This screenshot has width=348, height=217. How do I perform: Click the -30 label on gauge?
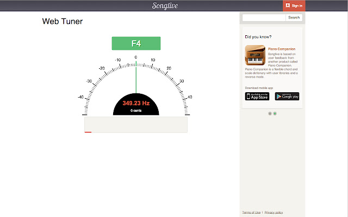89,81
